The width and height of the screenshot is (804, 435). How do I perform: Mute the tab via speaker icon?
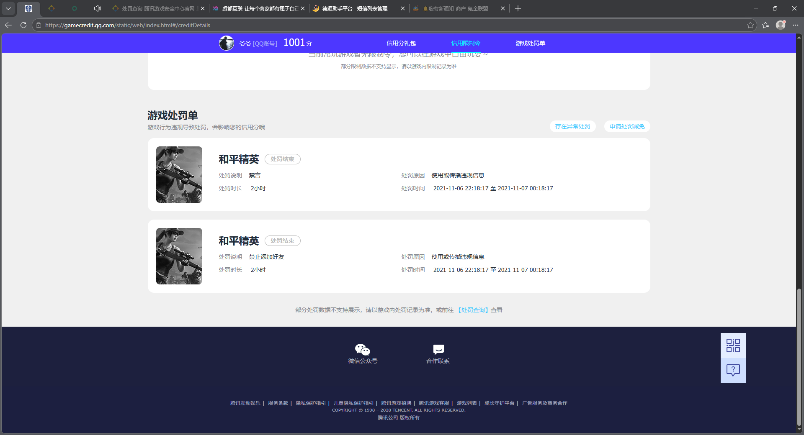coord(97,8)
